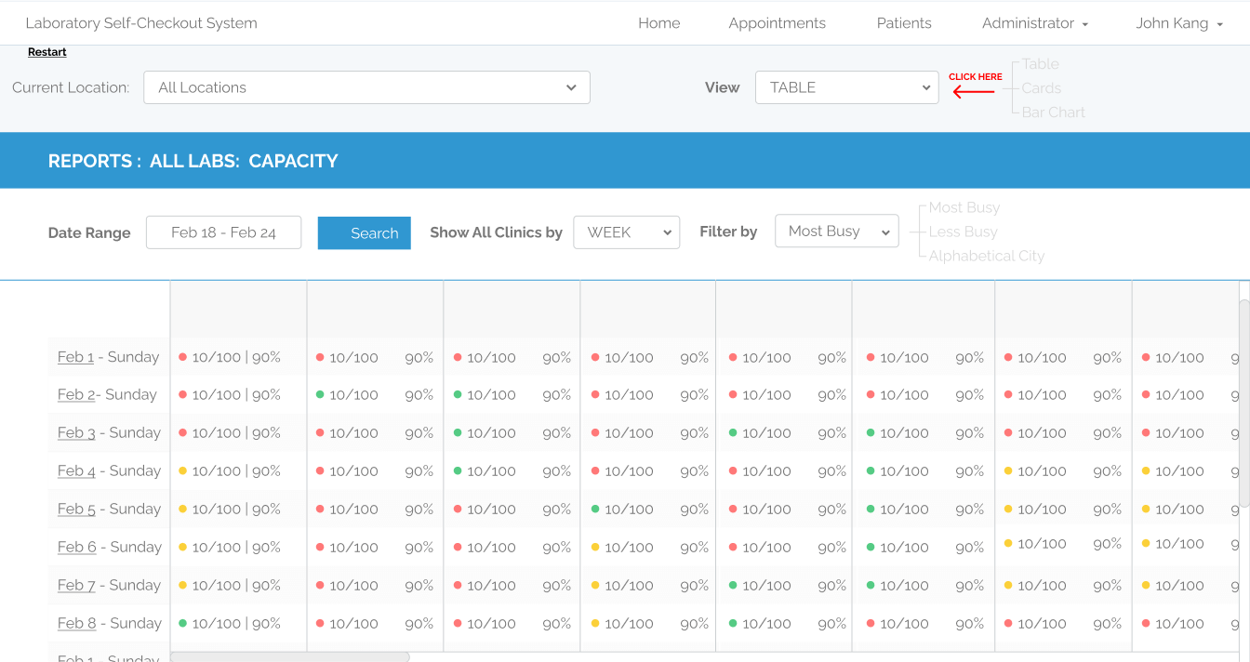
Task: Click the vertical table scrollbar
Action: pos(1244,404)
